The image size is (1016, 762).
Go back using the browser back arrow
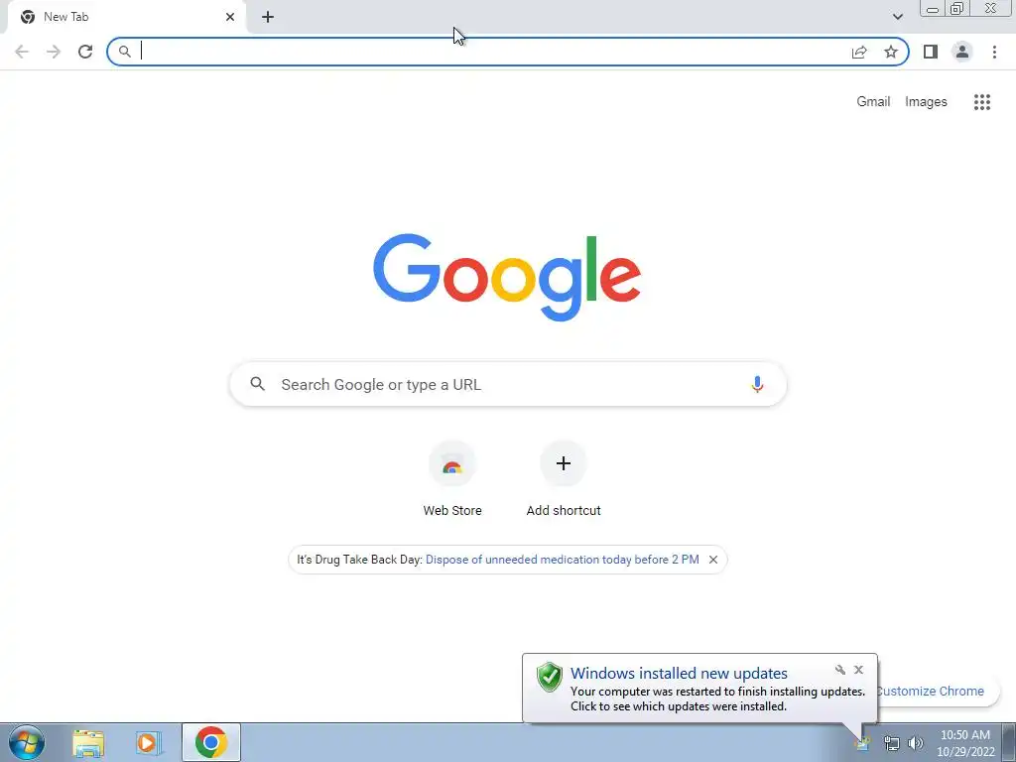22,52
